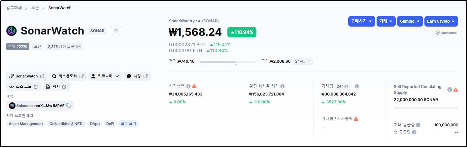
Task: Select the Asset Management tag
Action: pos(26,124)
